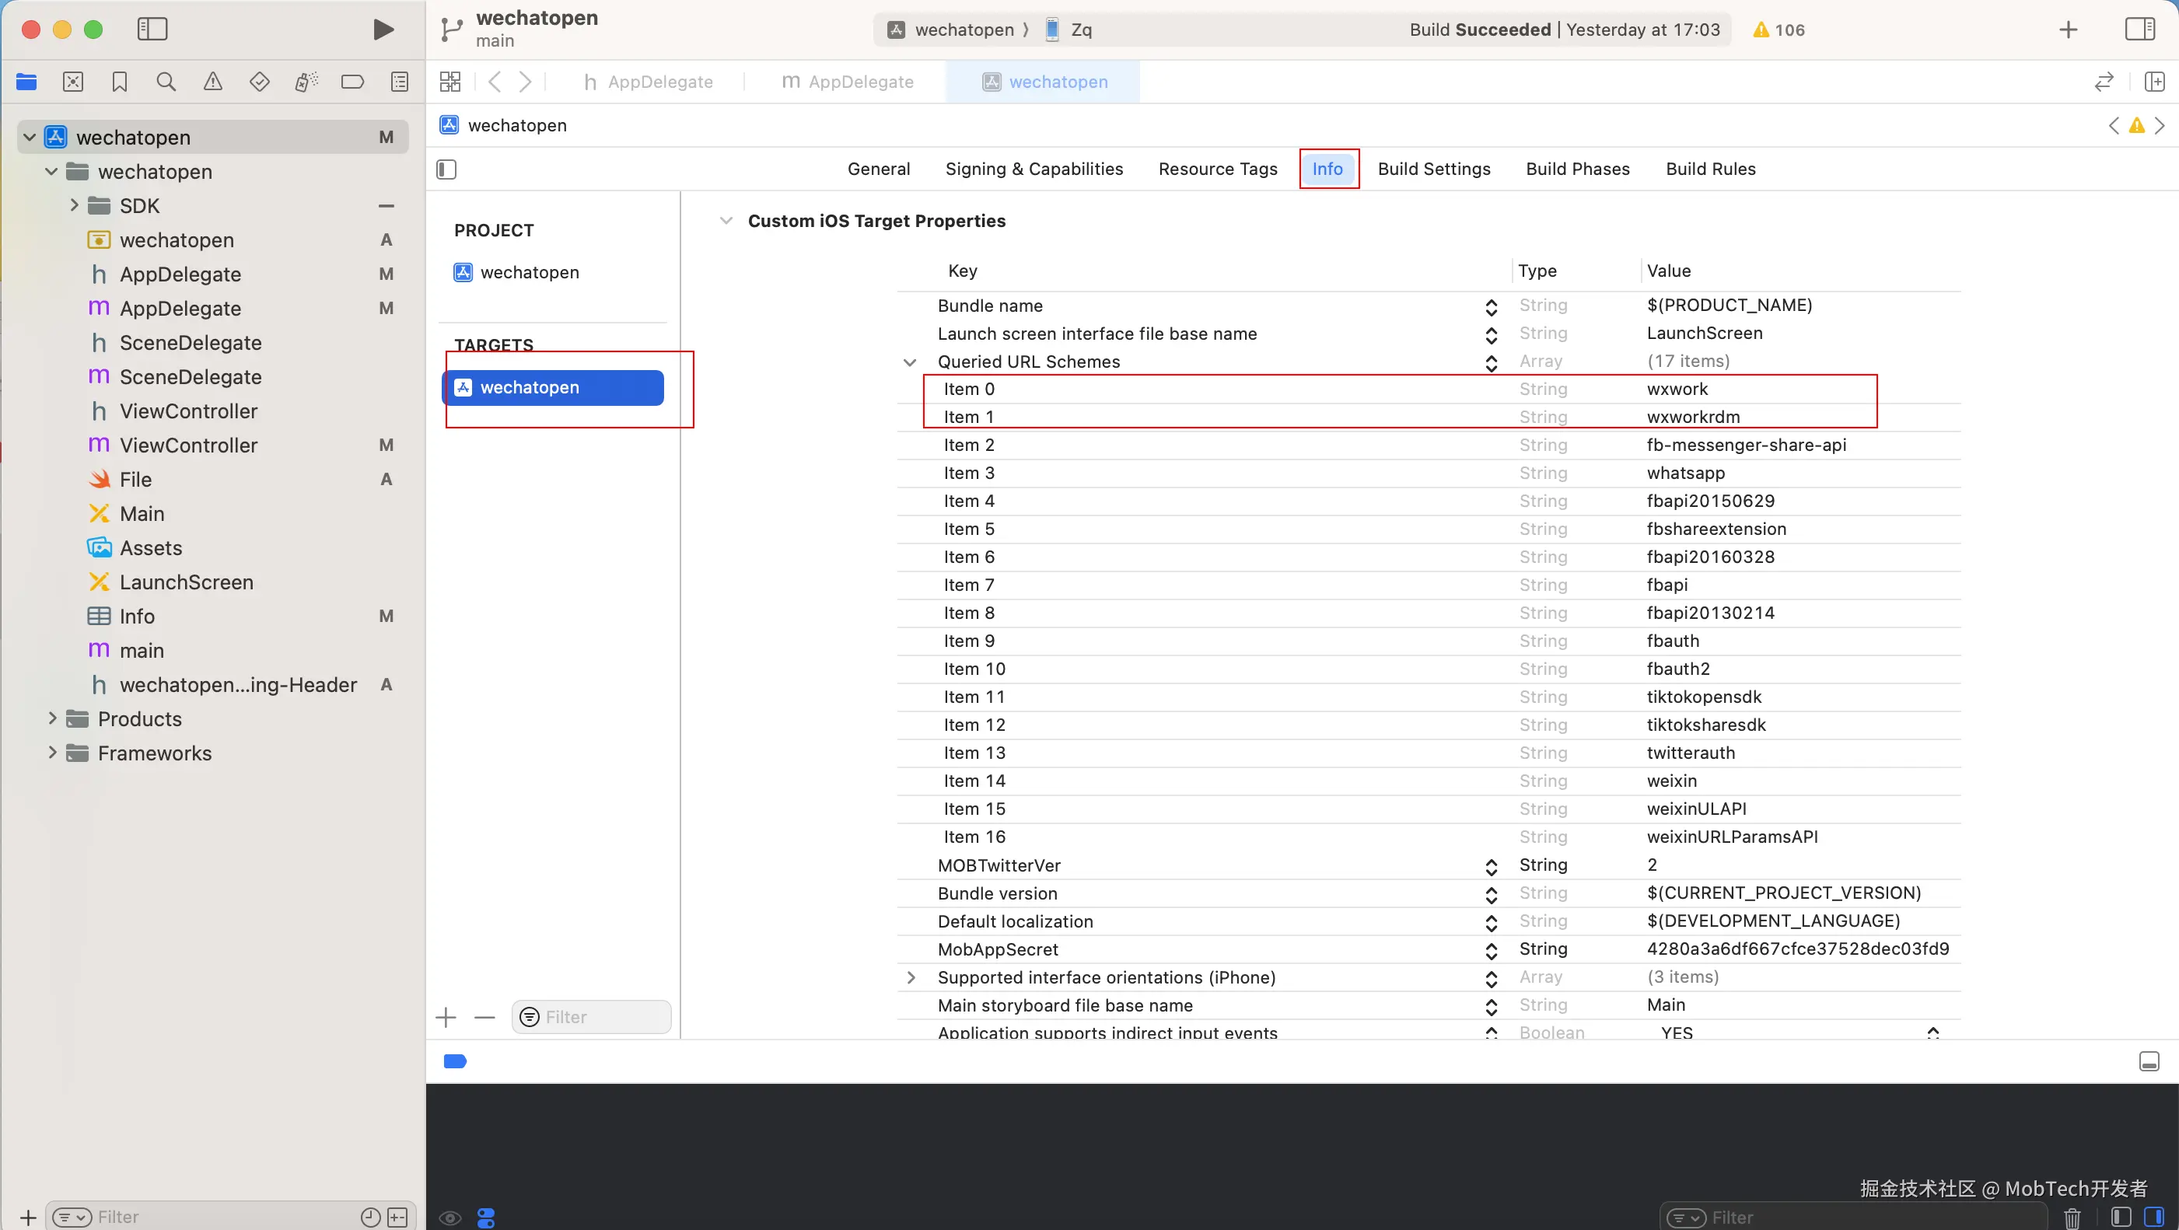
Task: Open the Breakpoint navigator icon
Action: pyautogui.click(x=353, y=82)
